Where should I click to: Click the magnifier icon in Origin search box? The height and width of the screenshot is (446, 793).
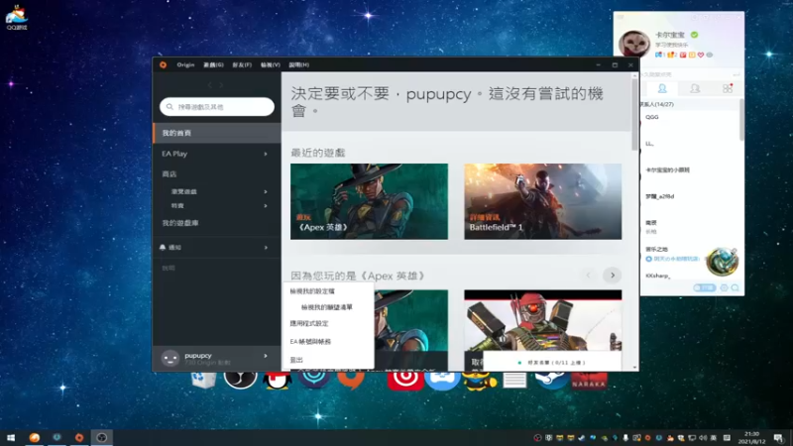170,107
